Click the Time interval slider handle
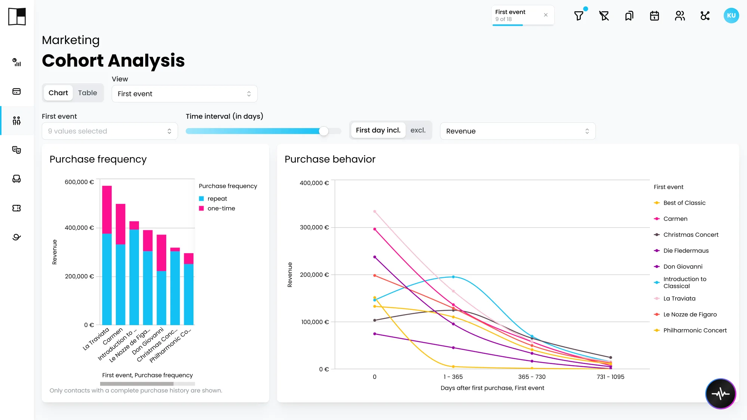747x420 pixels. [324, 131]
